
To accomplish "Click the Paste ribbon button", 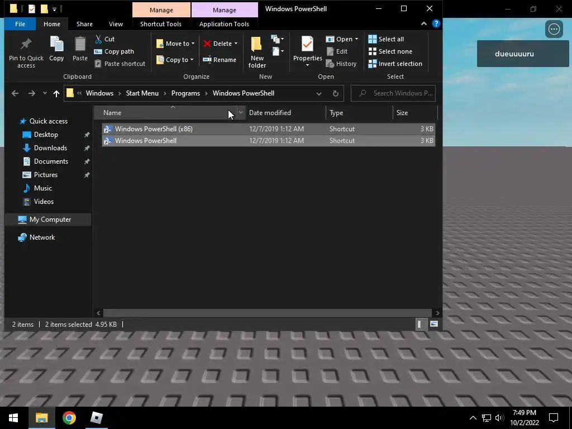I will (x=80, y=49).
